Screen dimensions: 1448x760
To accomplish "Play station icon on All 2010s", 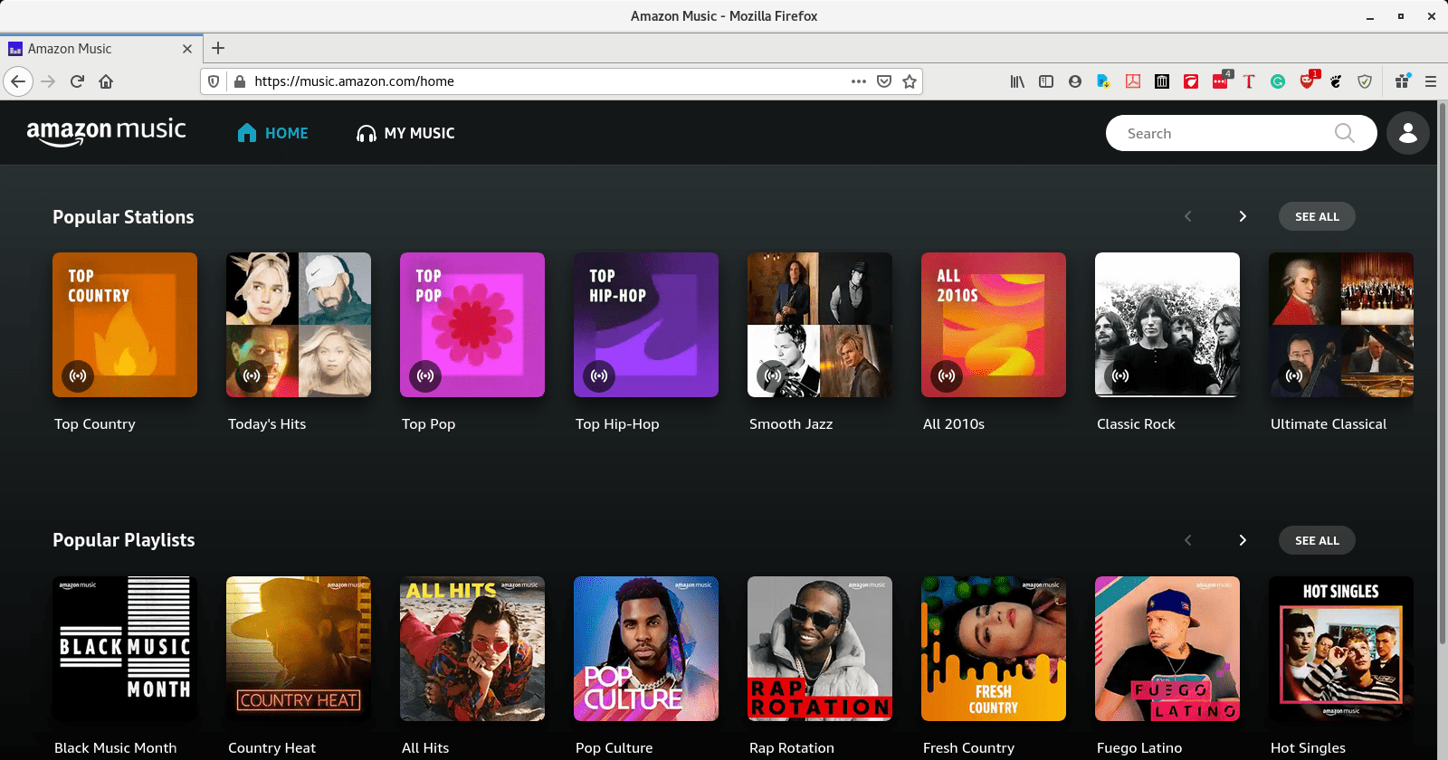I will coord(948,375).
